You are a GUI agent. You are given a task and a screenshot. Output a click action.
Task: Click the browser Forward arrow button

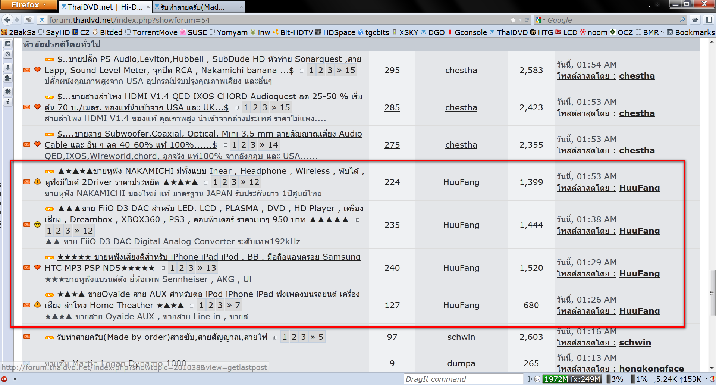pos(17,20)
